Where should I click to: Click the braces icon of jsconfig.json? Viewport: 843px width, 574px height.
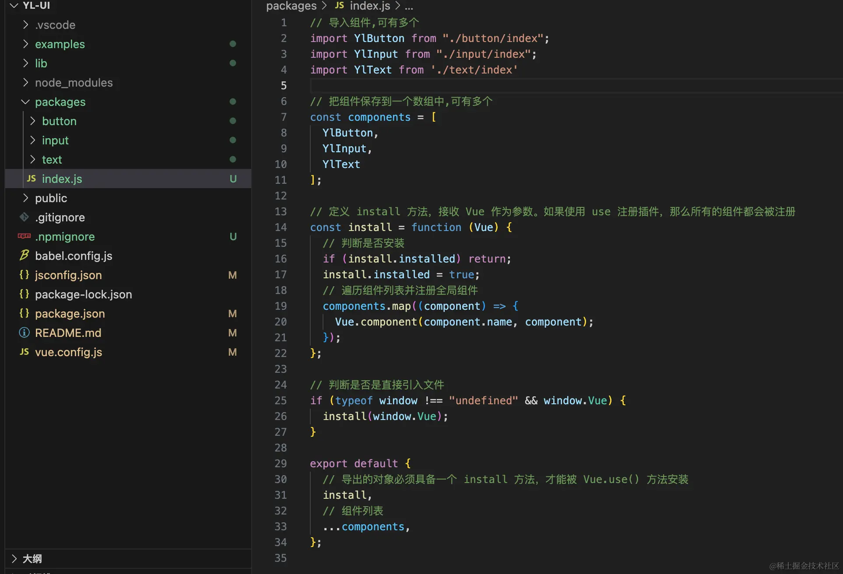(24, 275)
